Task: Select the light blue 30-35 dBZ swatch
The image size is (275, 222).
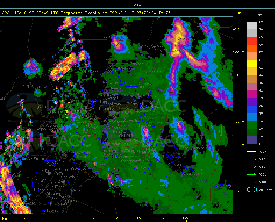Action: (x=252, y=117)
